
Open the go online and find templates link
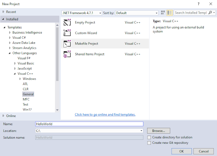(105, 115)
